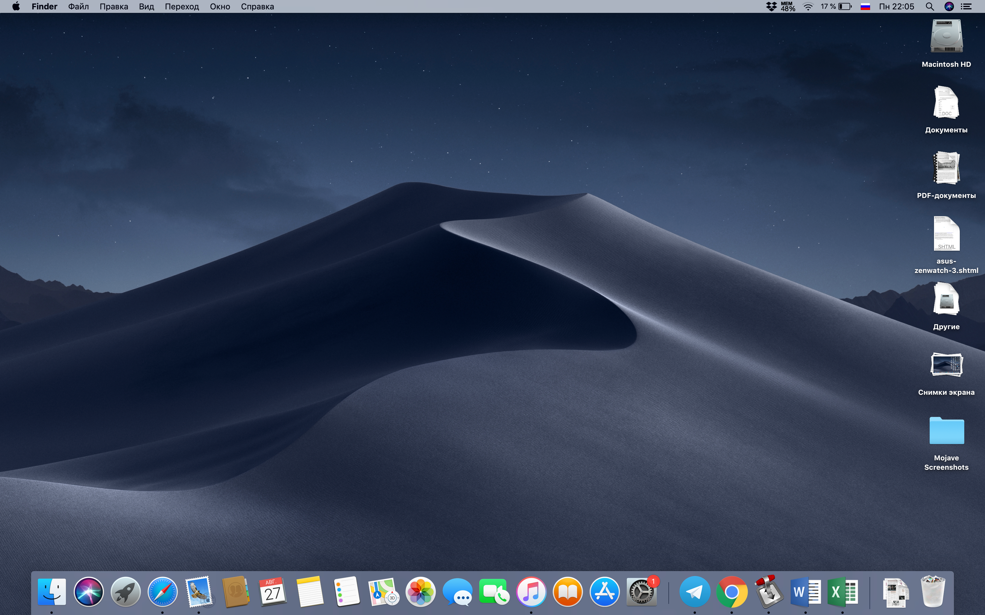The height and width of the screenshot is (615, 985).
Task: Open Siri from the Dock
Action: click(x=88, y=592)
